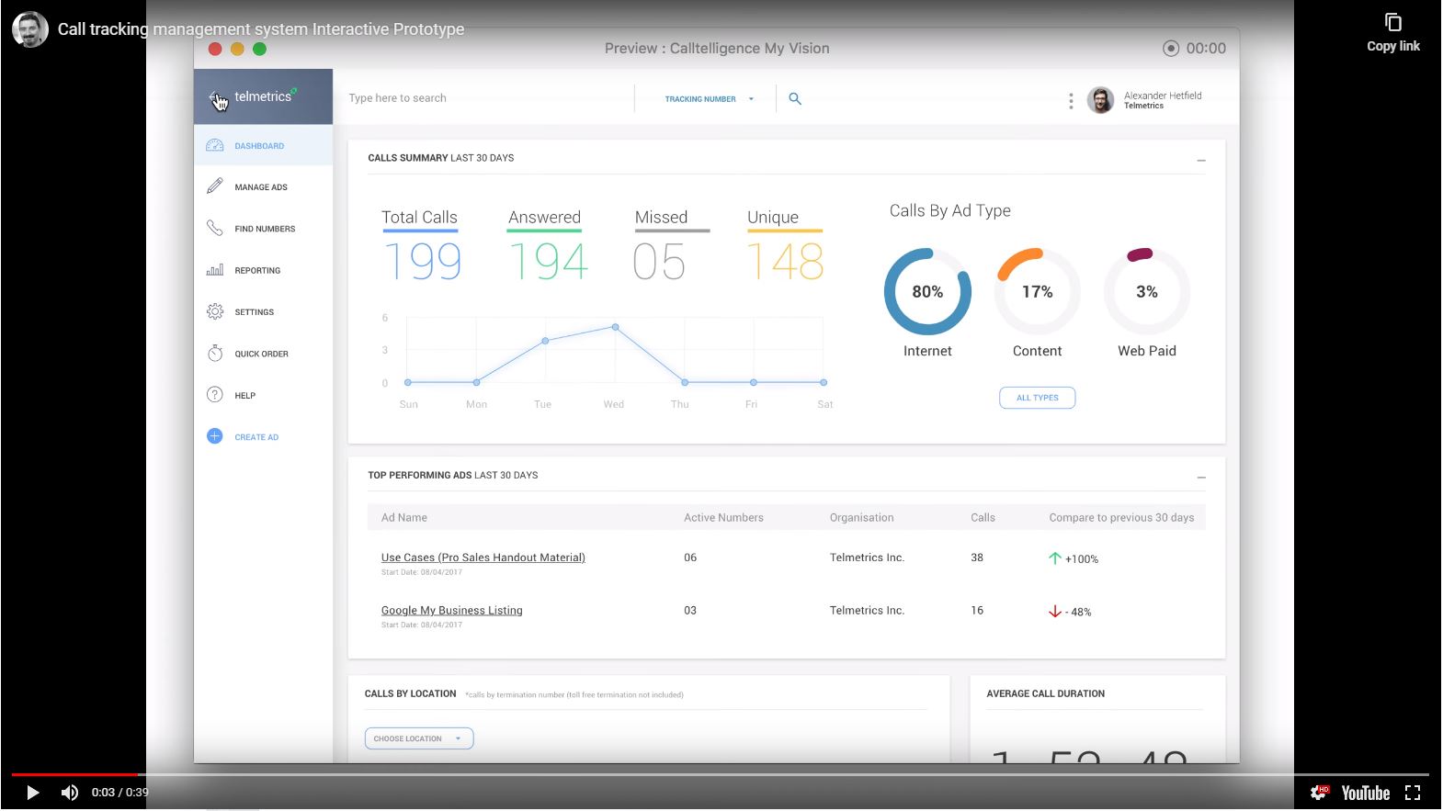Open the Quick Order menu item
The height and width of the screenshot is (811, 1443).
click(x=263, y=354)
